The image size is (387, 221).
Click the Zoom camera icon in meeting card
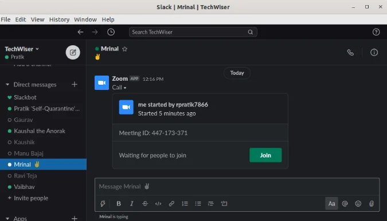tap(126, 107)
